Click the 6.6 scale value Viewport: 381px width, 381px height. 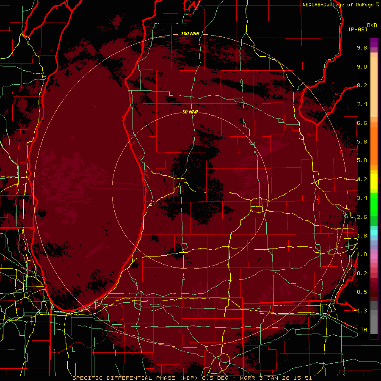click(362, 123)
